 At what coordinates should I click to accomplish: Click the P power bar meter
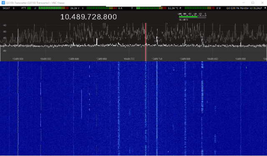[x=199, y=8]
